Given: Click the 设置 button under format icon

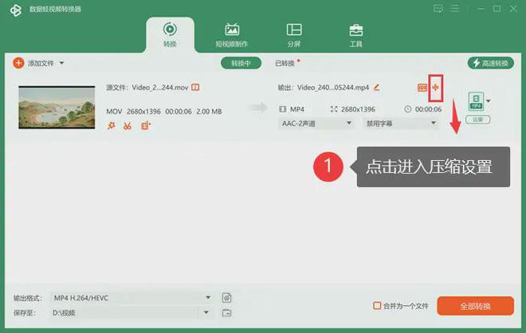Looking at the screenshot, I should point(477,119).
